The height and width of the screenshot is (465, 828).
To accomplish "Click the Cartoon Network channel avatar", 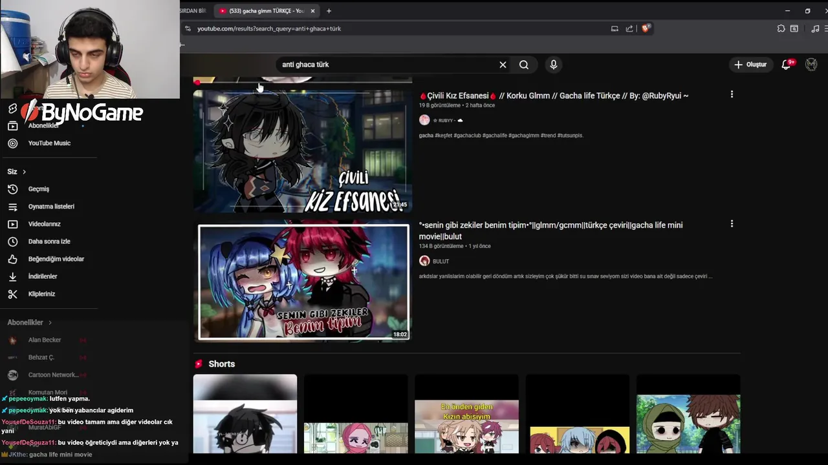I will pyautogui.click(x=12, y=375).
